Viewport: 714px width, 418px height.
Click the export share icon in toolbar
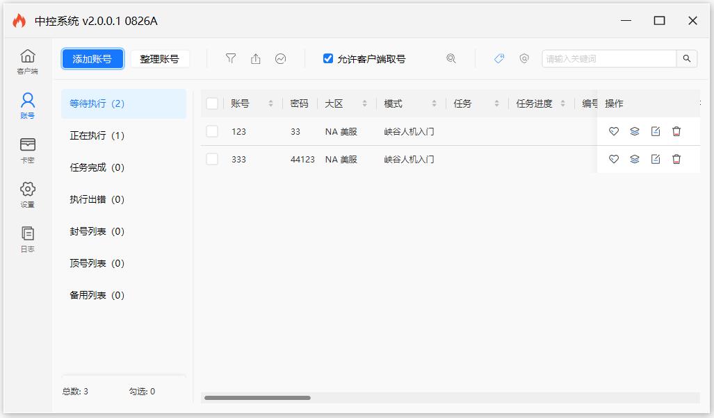pyautogui.click(x=256, y=59)
